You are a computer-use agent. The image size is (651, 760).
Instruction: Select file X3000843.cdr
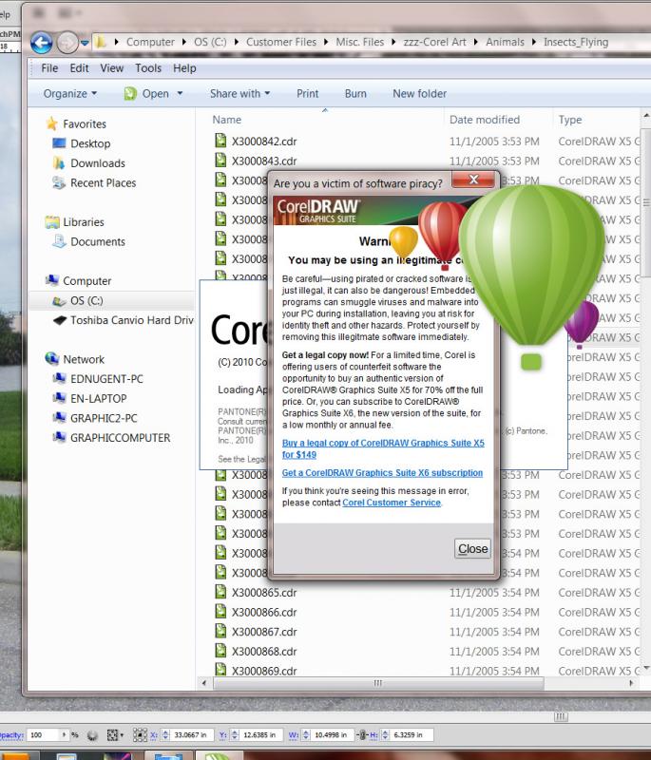(x=263, y=161)
